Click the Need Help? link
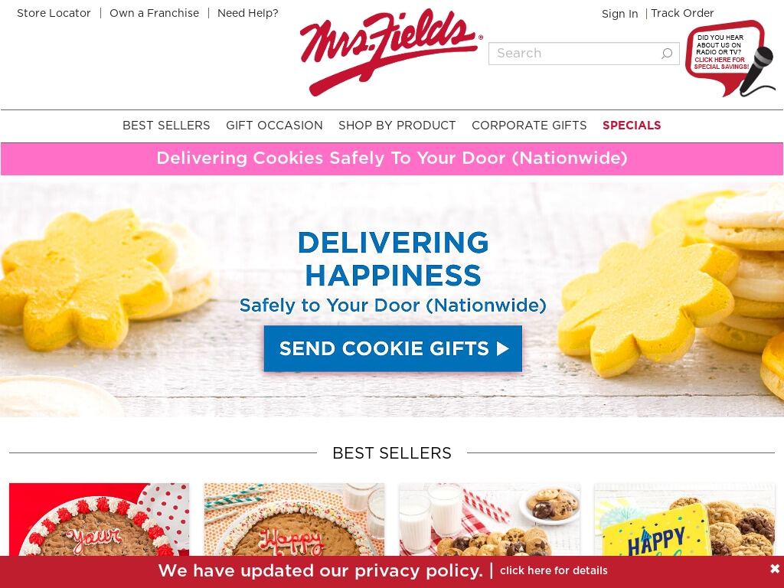 point(247,13)
